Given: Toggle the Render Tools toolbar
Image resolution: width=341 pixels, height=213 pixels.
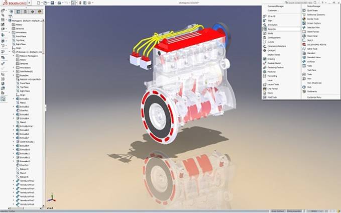Looking at the screenshot, I should click(313, 20).
